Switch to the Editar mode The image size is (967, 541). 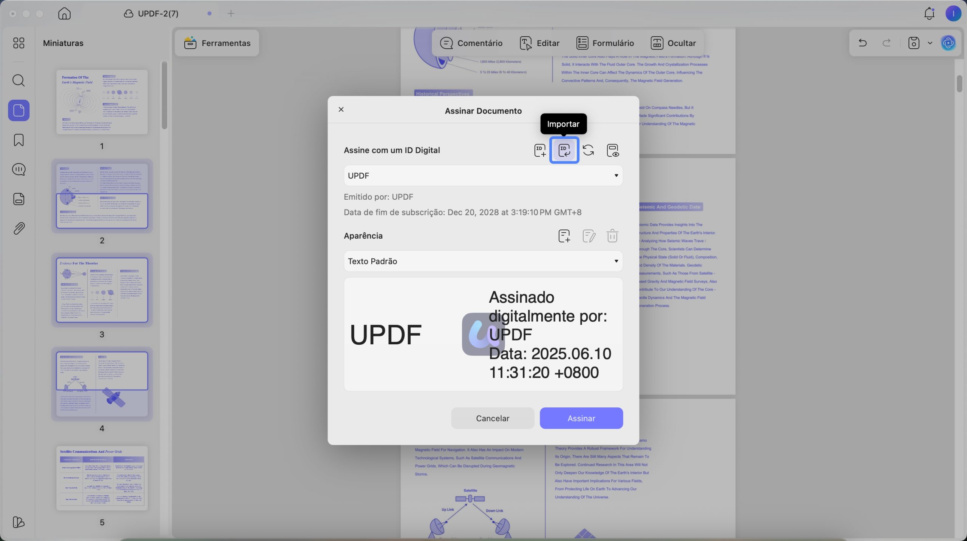point(539,43)
